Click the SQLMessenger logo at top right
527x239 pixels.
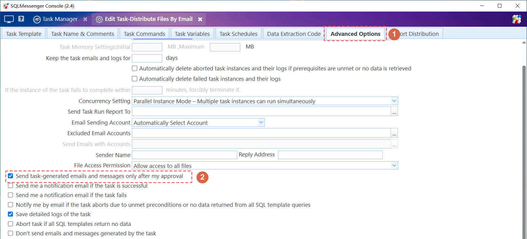(516, 19)
